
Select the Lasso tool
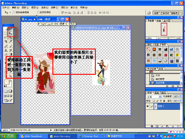tap(6, 37)
